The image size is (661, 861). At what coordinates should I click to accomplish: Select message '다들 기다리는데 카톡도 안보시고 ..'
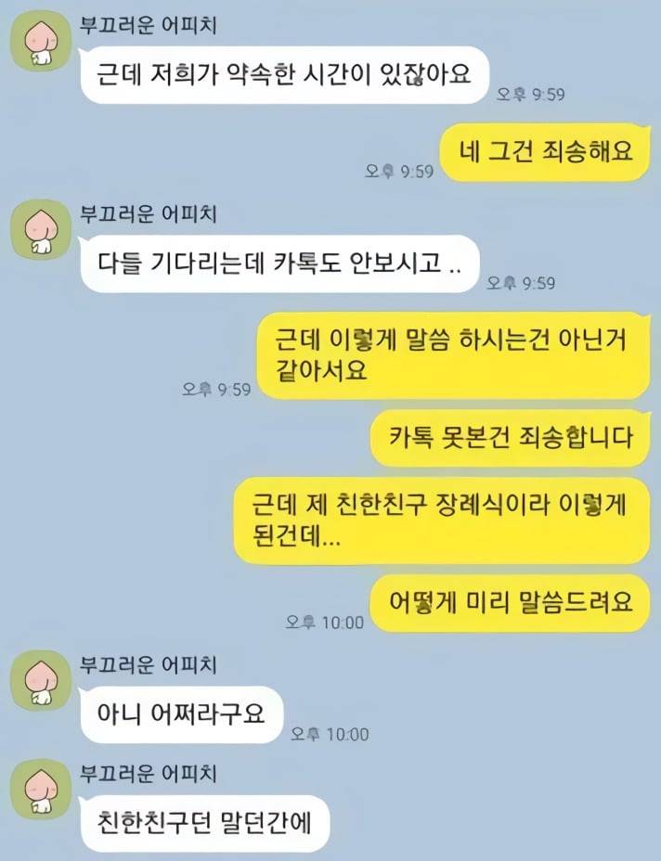pyautogui.click(x=279, y=264)
